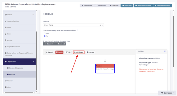Click the sidebar horizontal scrollbar

(x=19, y=93)
